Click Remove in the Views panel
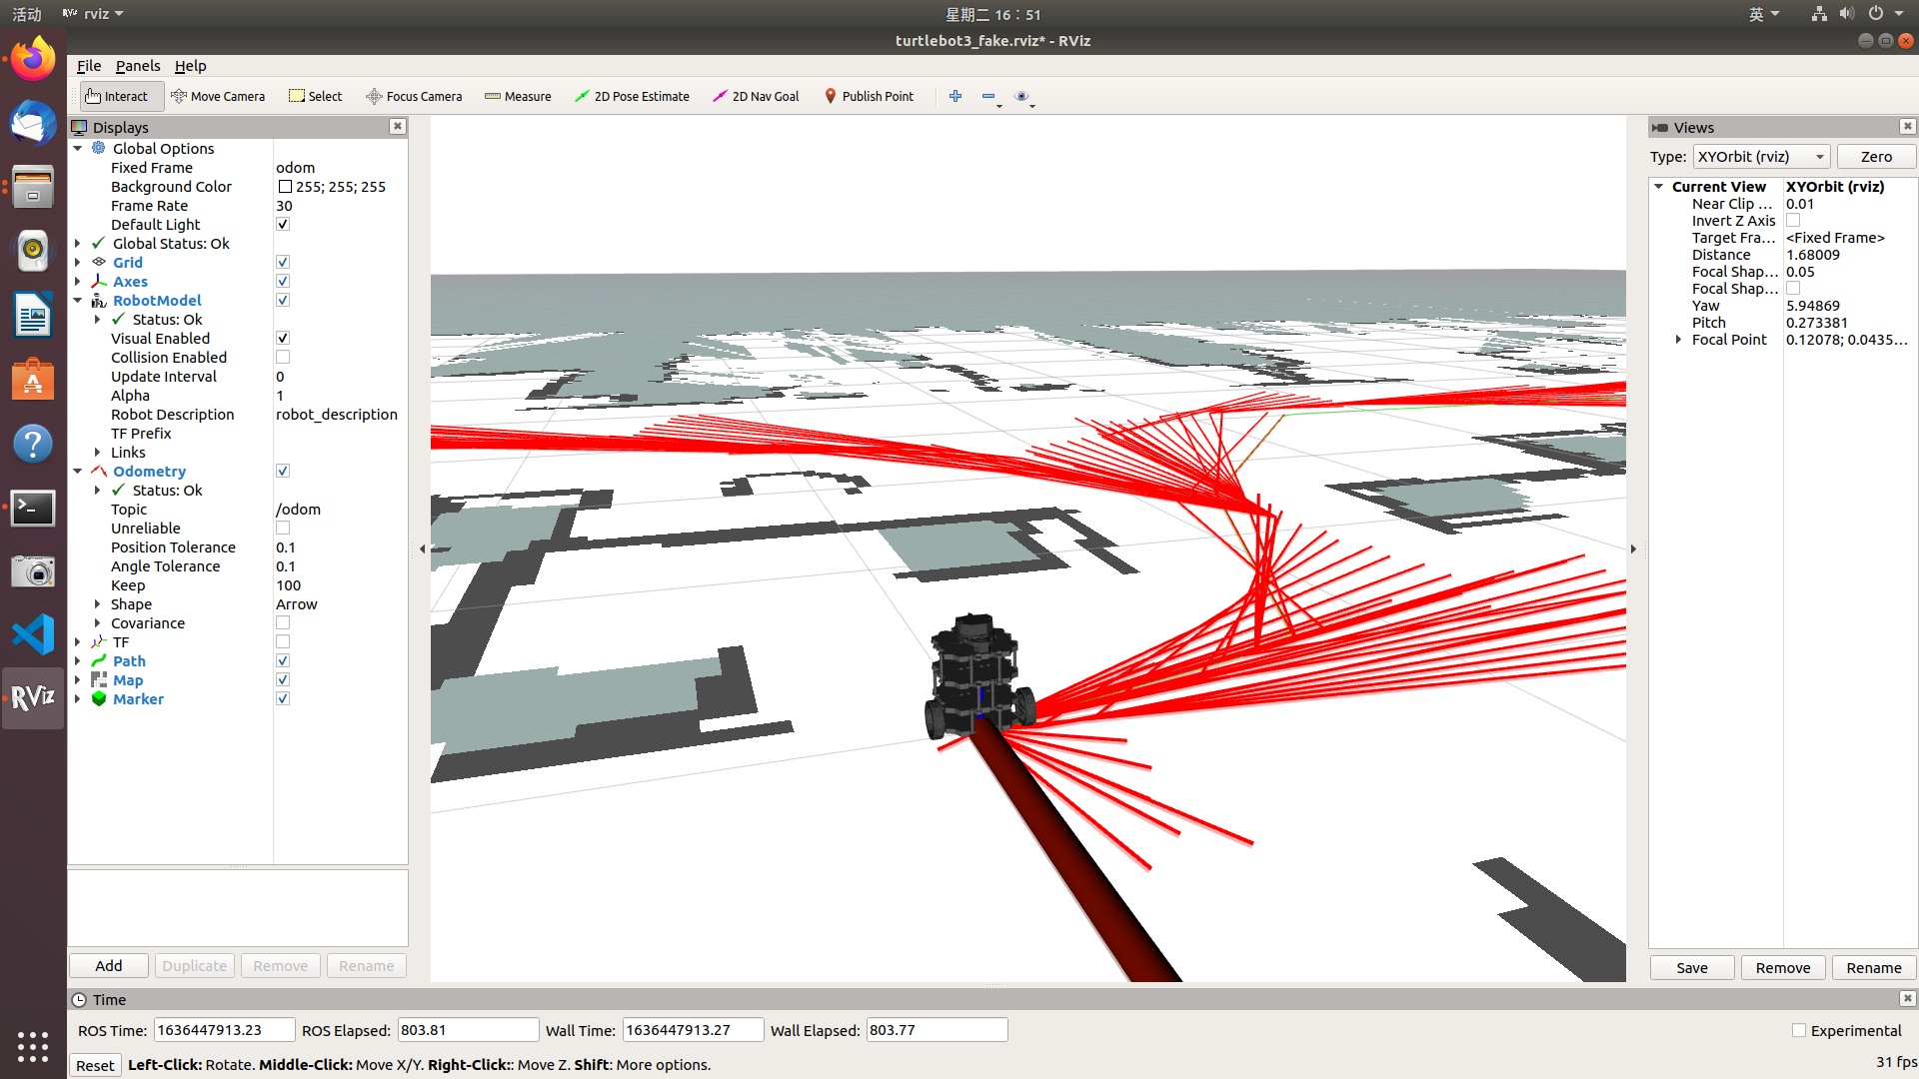Viewport: 1919px width, 1079px height. [1783, 967]
